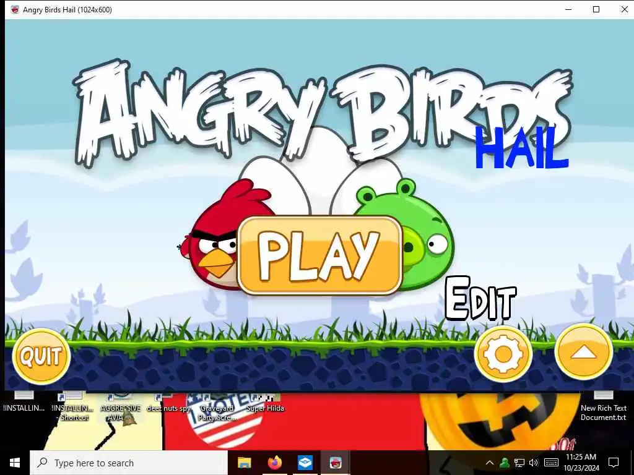Click the green user tray icon
The image size is (634, 475).
[504, 463]
